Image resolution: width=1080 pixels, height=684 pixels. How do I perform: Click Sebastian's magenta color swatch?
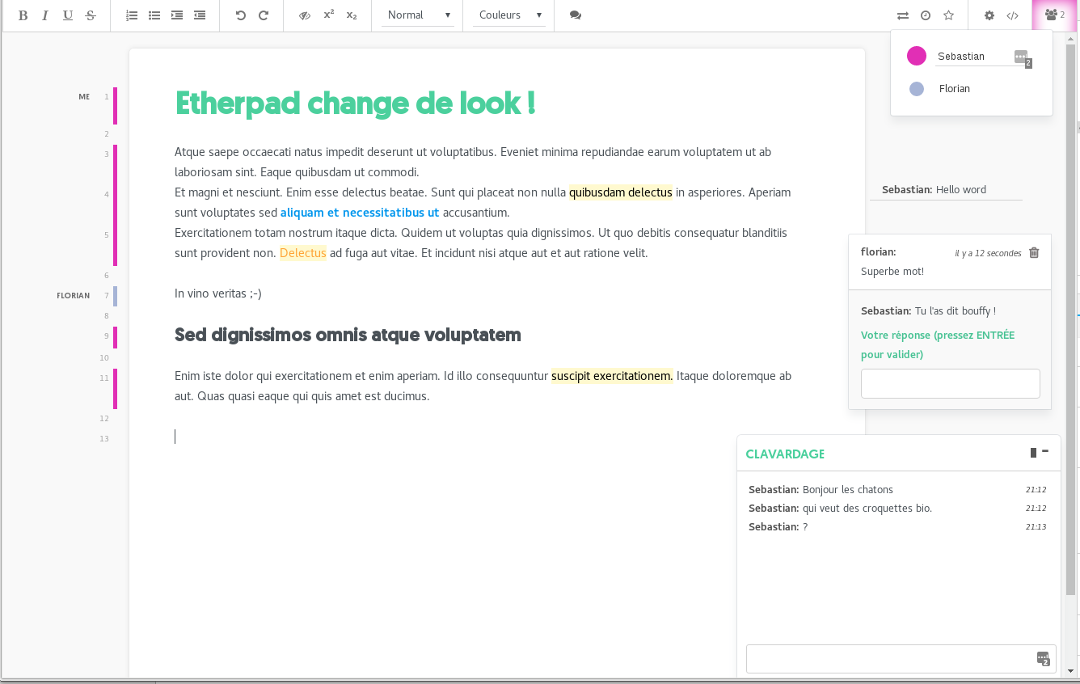[x=916, y=56]
